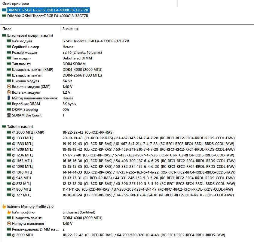Click the value 'DDR4 SDRAM'
The image size is (254, 242).
pos(74,64)
